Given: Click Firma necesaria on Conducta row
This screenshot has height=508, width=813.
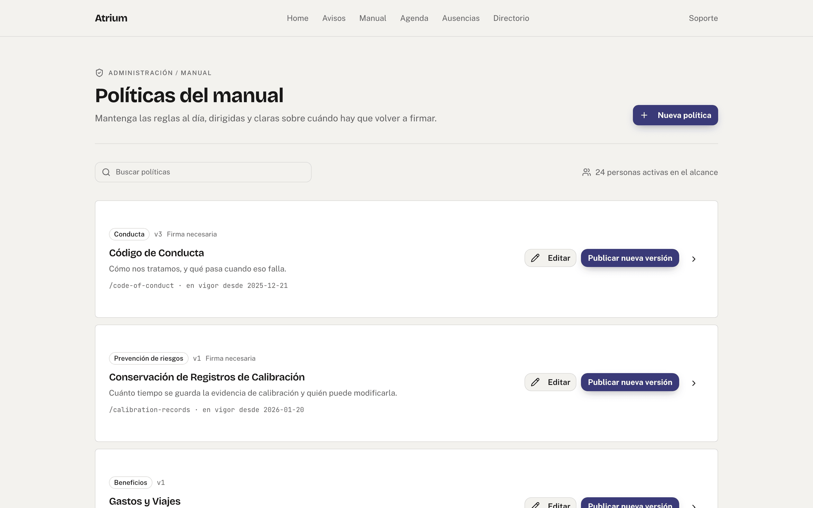Looking at the screenshot, I should click(192, 234).
